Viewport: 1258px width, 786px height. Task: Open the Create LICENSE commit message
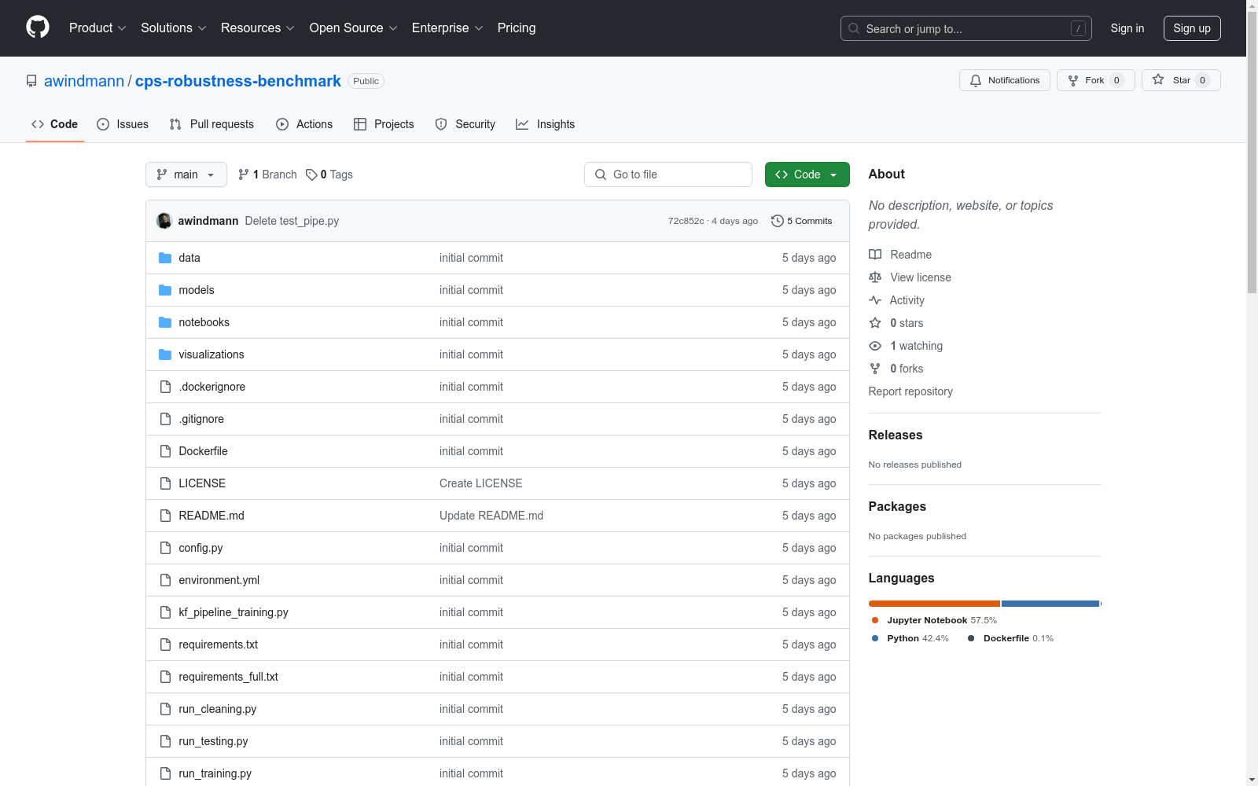481,483
